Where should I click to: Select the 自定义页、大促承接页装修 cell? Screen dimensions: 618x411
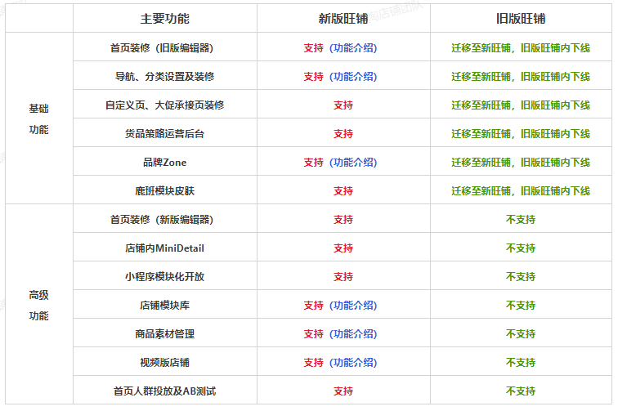165,104
